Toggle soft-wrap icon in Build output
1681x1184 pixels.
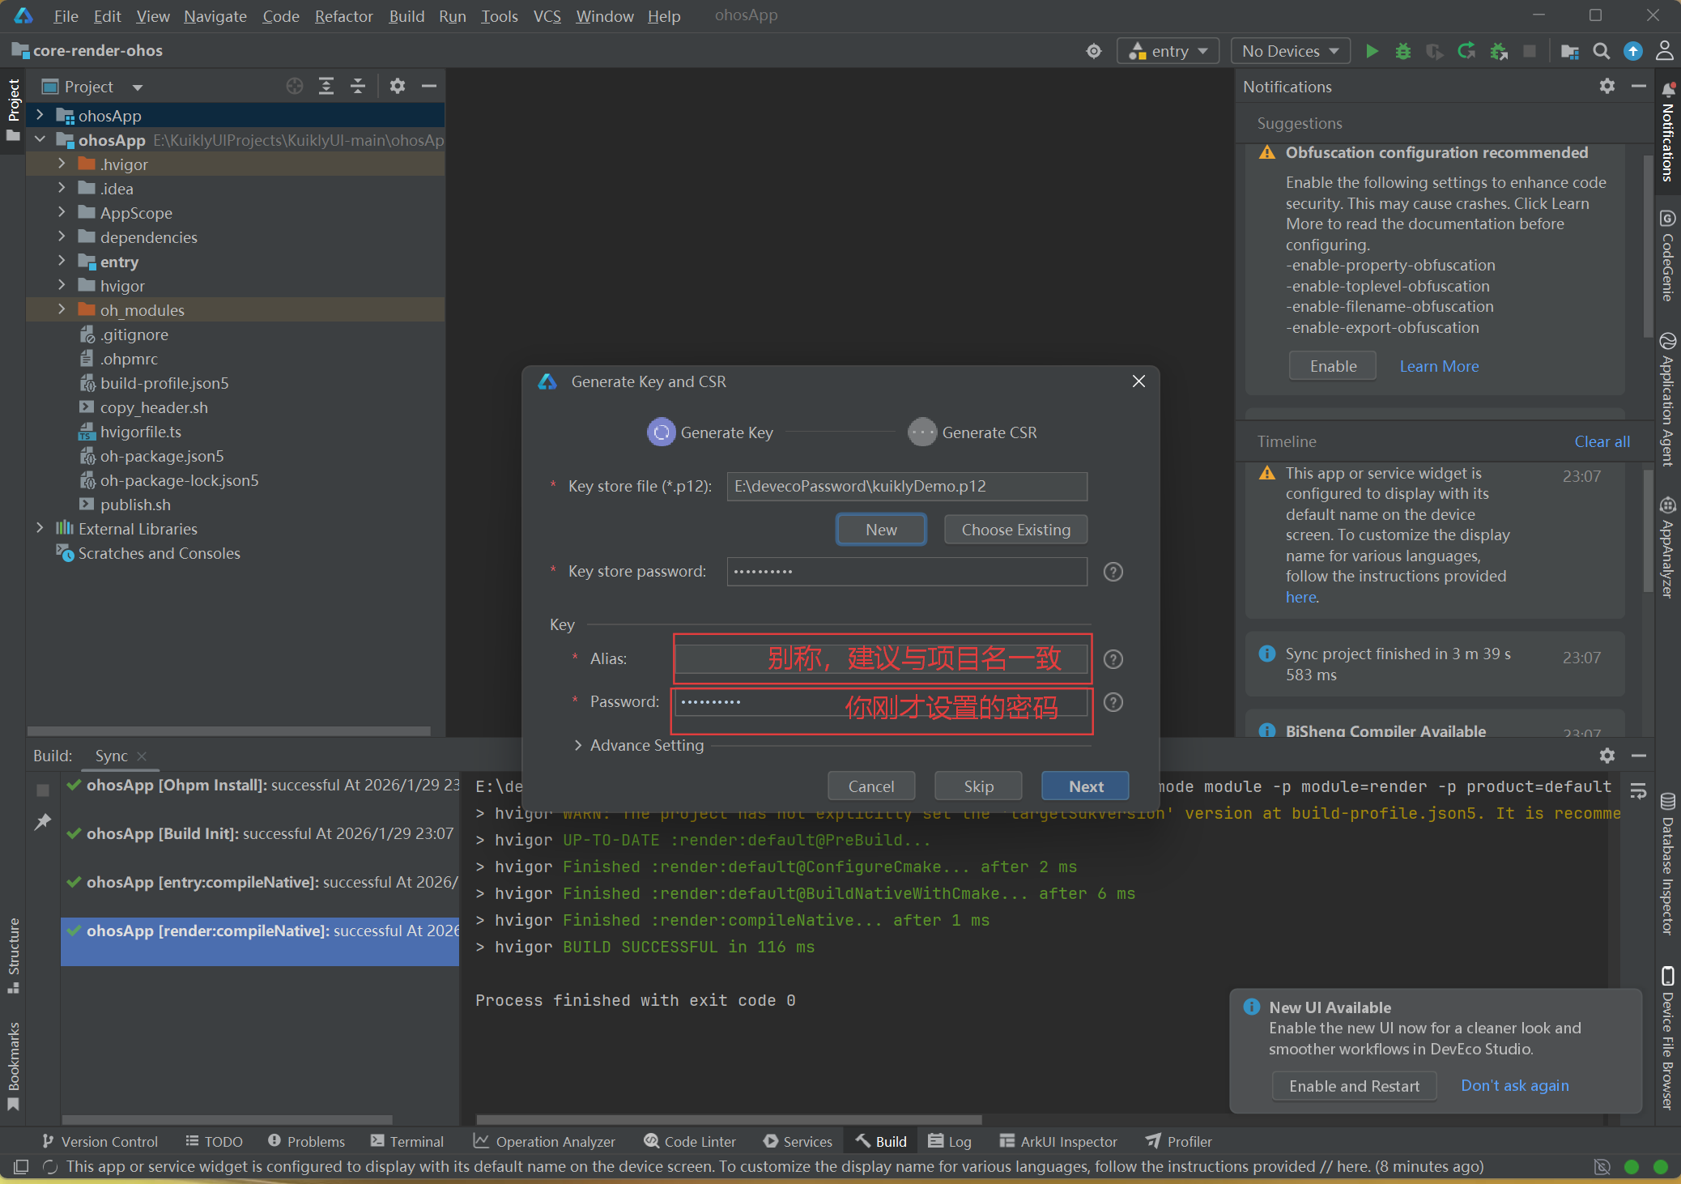pyautogui.click(x=1638, y=790)
